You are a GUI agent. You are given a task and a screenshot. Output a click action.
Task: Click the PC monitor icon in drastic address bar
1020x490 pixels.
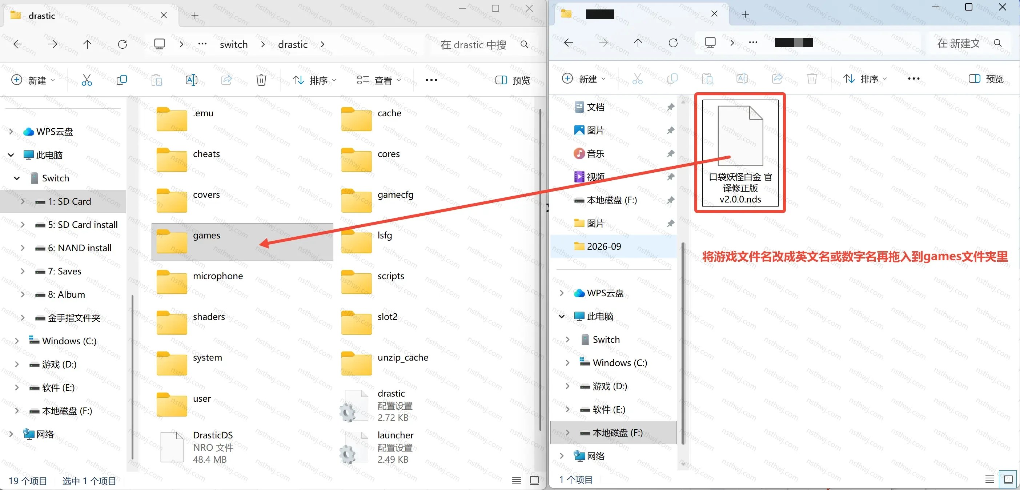click(159, 44)
